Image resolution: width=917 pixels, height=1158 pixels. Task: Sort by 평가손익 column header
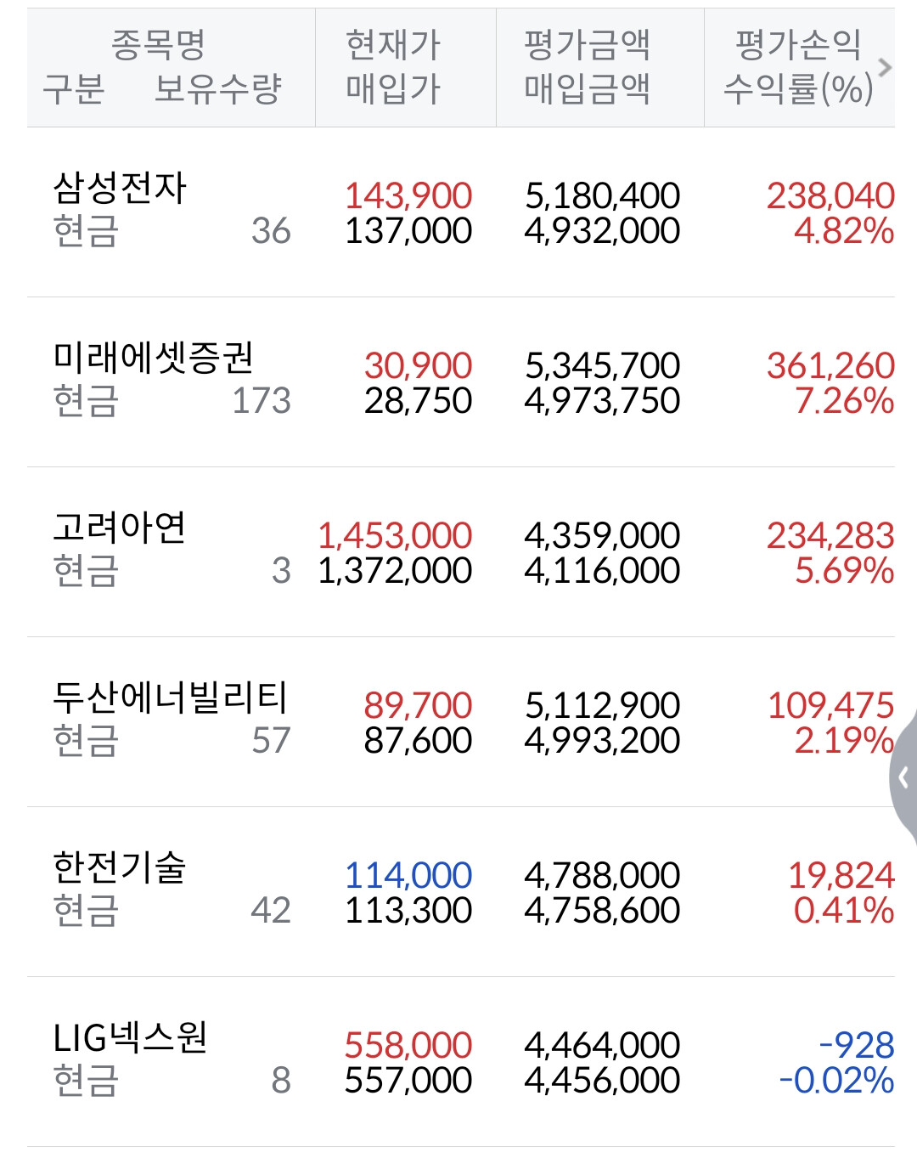[797, 45]
